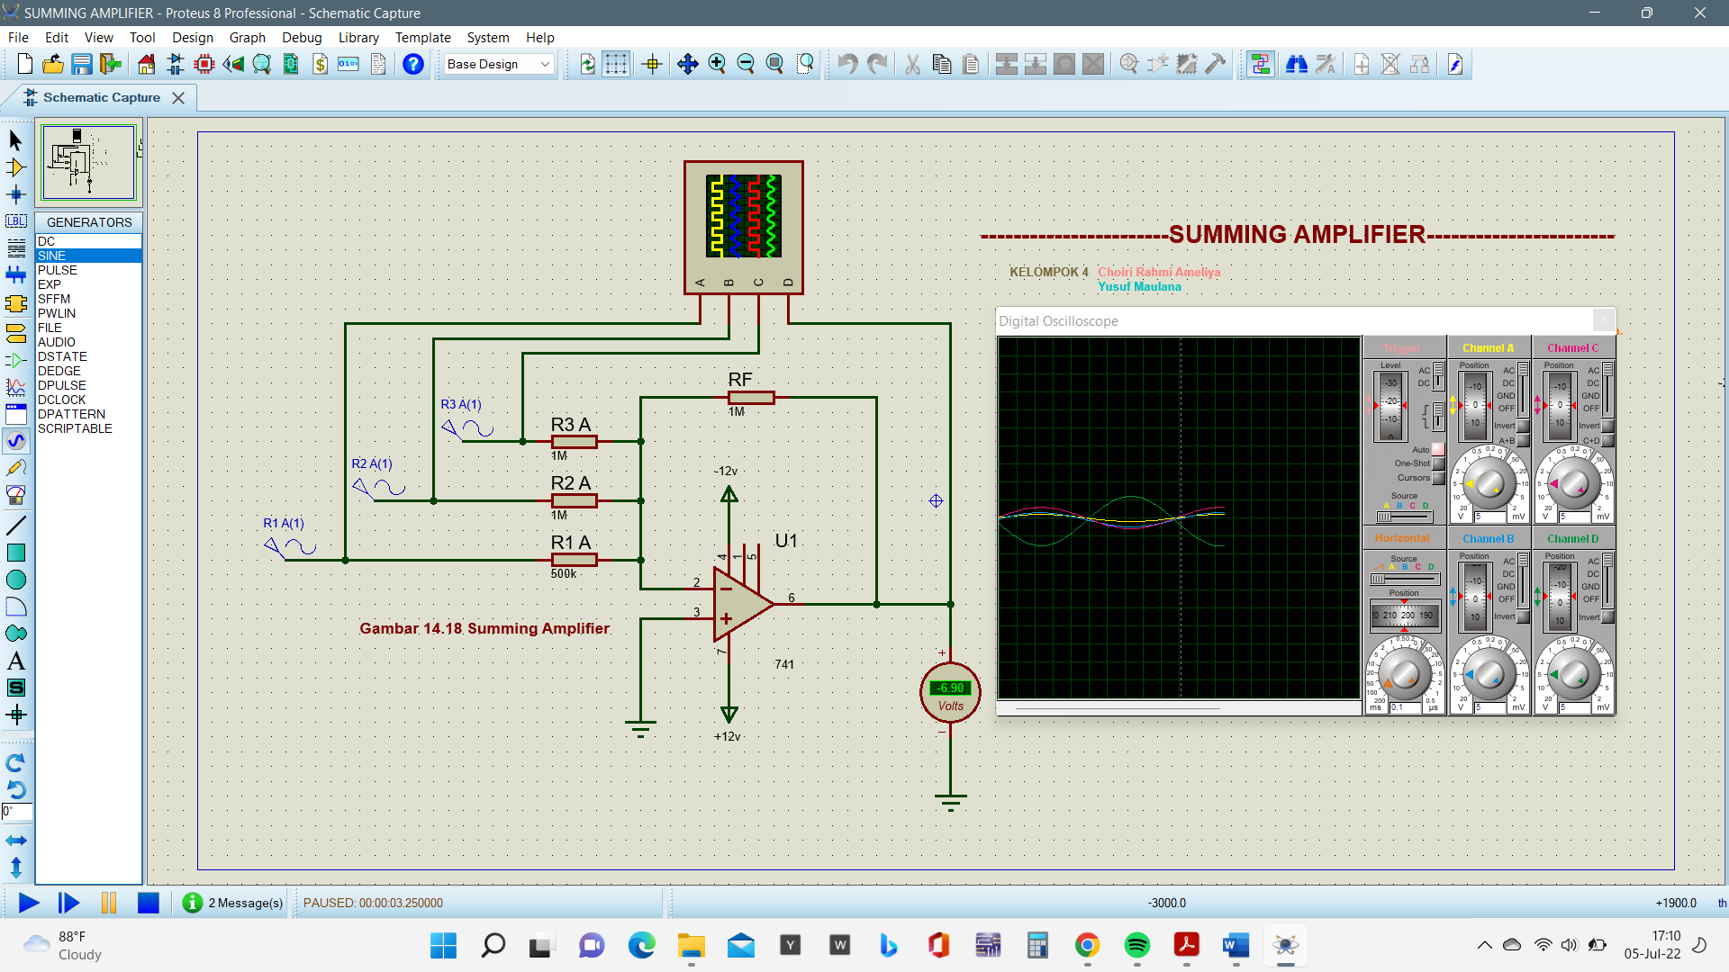
Task: Select Generator mode in left toolbar
Action: pyautogui.click(x=16, y=441)
